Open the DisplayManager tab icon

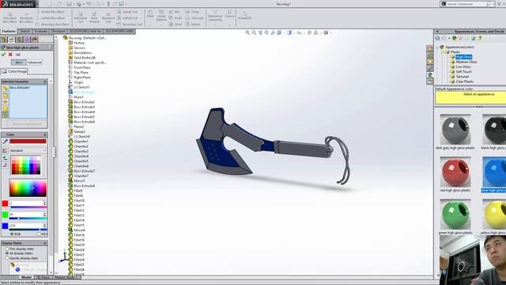tap(35, 40)
